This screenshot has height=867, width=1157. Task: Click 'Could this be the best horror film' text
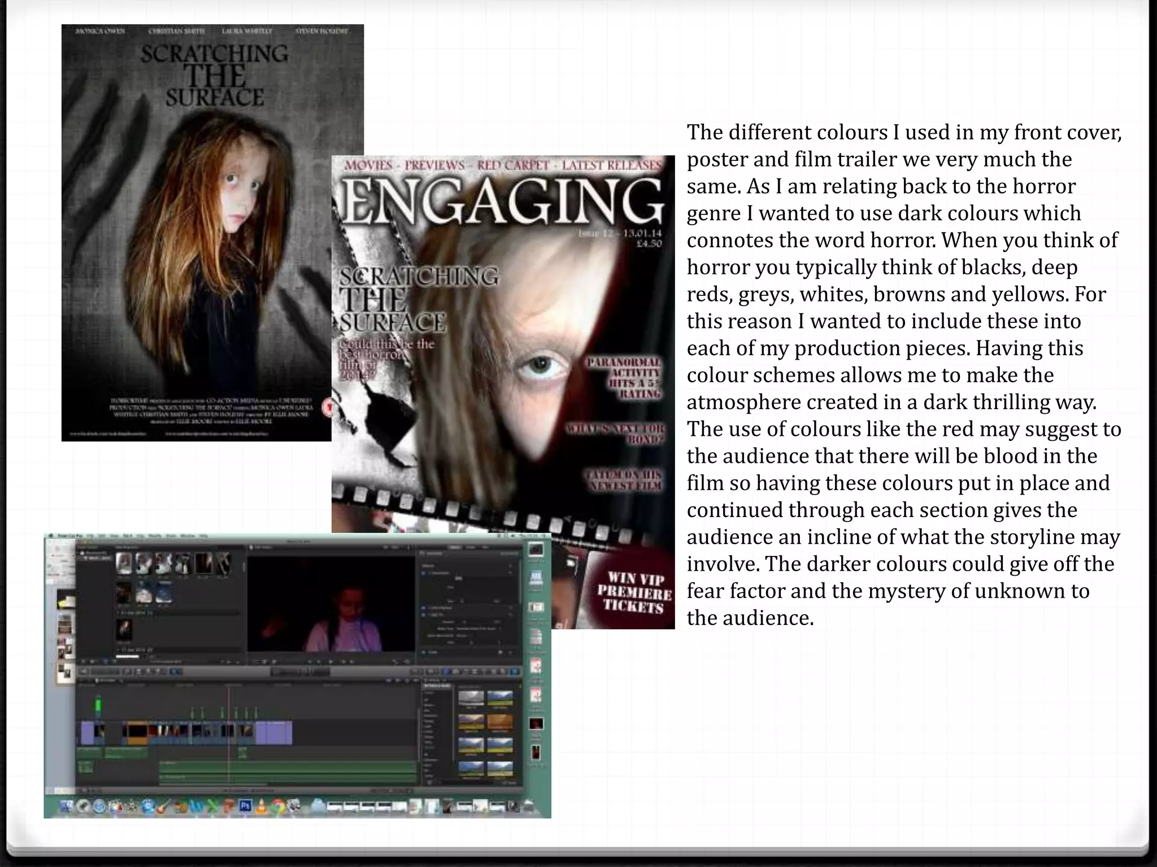(386, 360)
